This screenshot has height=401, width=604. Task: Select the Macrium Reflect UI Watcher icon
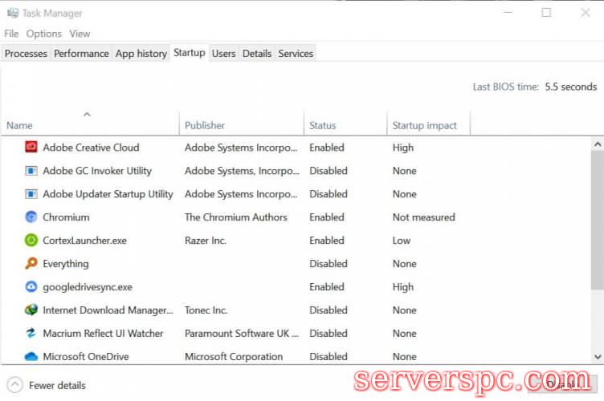pos(31,334)
